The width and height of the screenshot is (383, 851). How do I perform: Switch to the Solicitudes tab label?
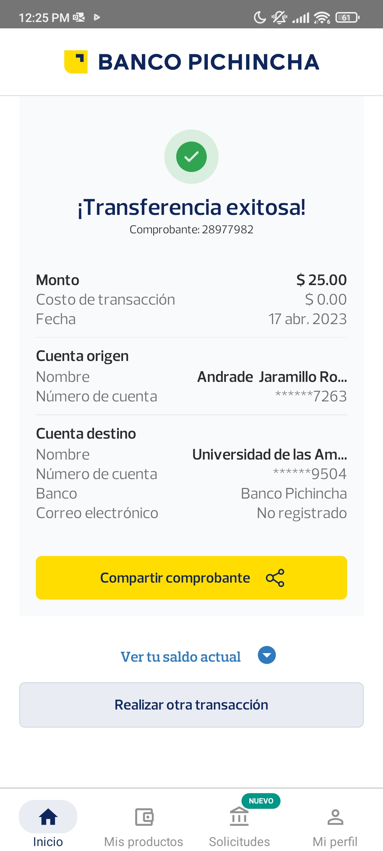tap(239, 842)
